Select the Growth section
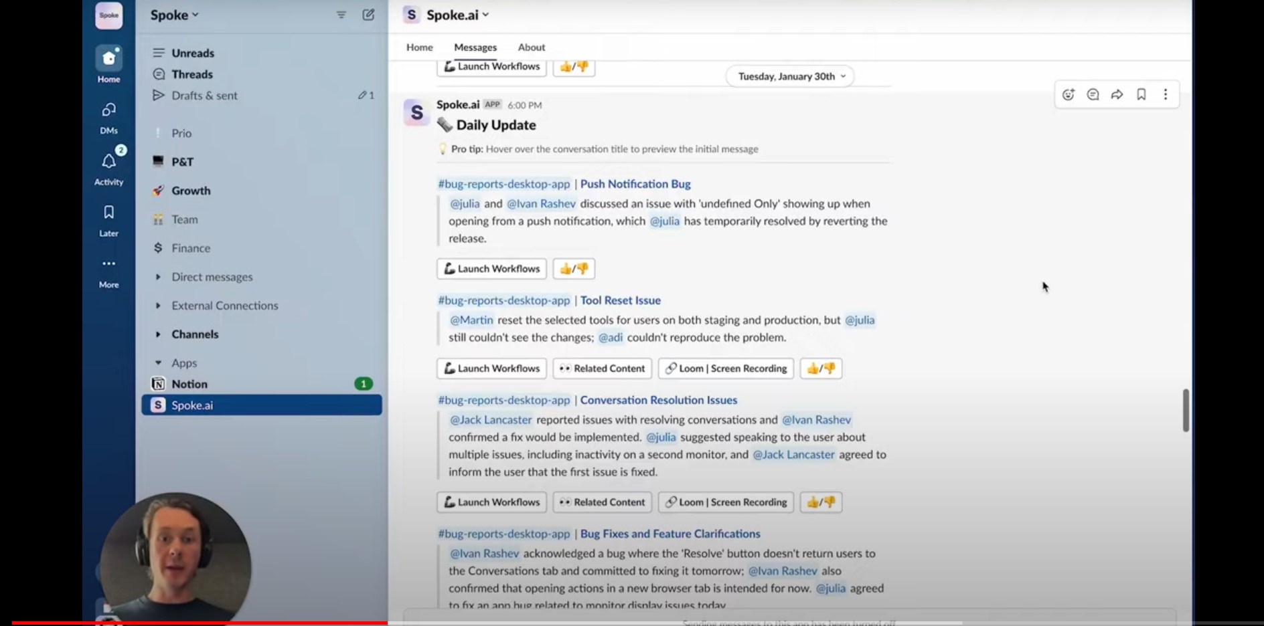Screen dimensions: 1264x626 click(191, 191)
